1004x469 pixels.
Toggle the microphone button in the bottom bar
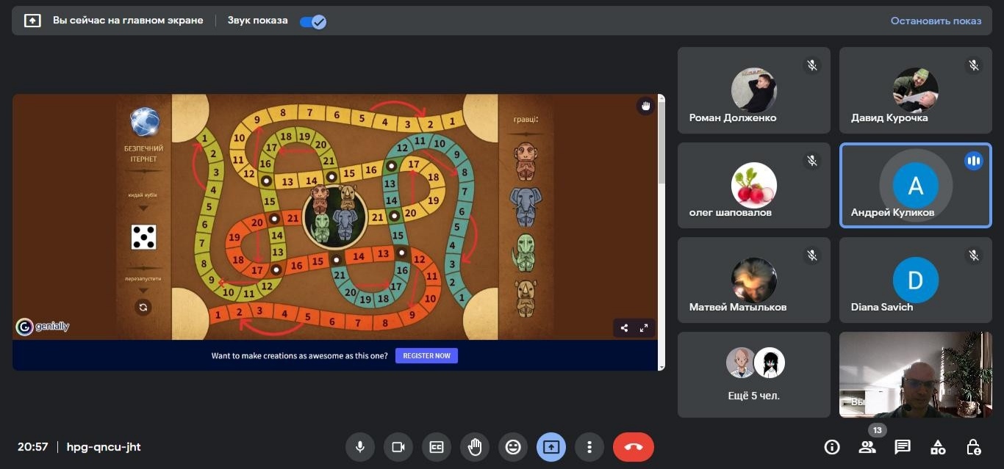360,446
